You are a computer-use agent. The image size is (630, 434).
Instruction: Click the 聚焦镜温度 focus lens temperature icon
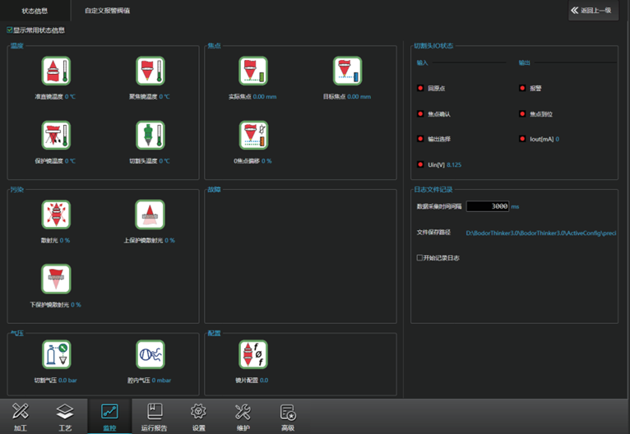click(150, 72)
